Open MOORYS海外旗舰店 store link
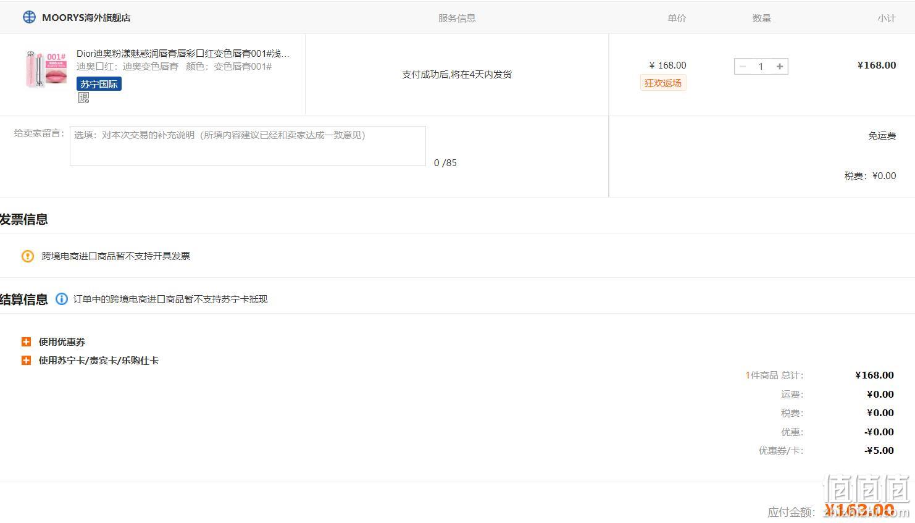This screenshot has height=523, width=915. pyautogui.click(x=86, y=18)
